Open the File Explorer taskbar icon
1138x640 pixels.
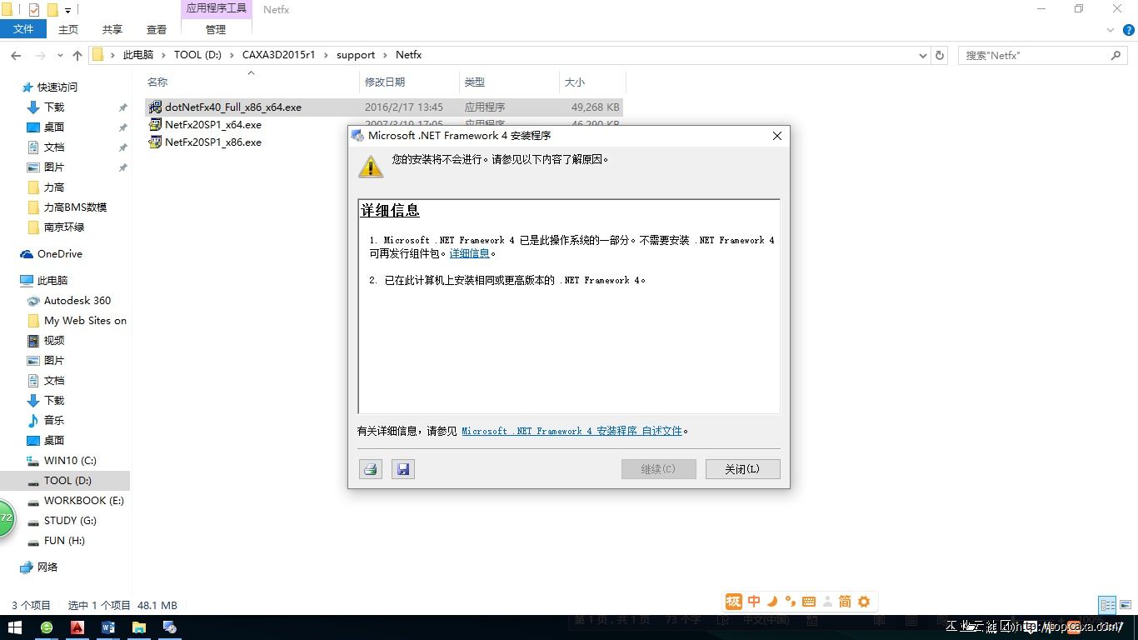point(139,627)
